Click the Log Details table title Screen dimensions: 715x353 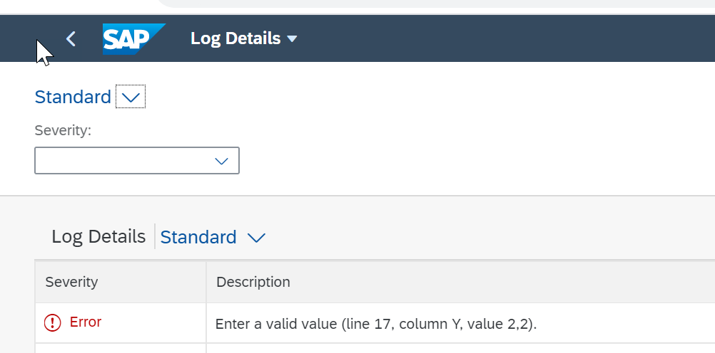click(x=98, y=236)
